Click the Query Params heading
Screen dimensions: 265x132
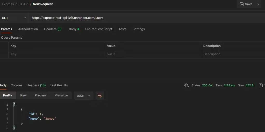tap(12, 38)
